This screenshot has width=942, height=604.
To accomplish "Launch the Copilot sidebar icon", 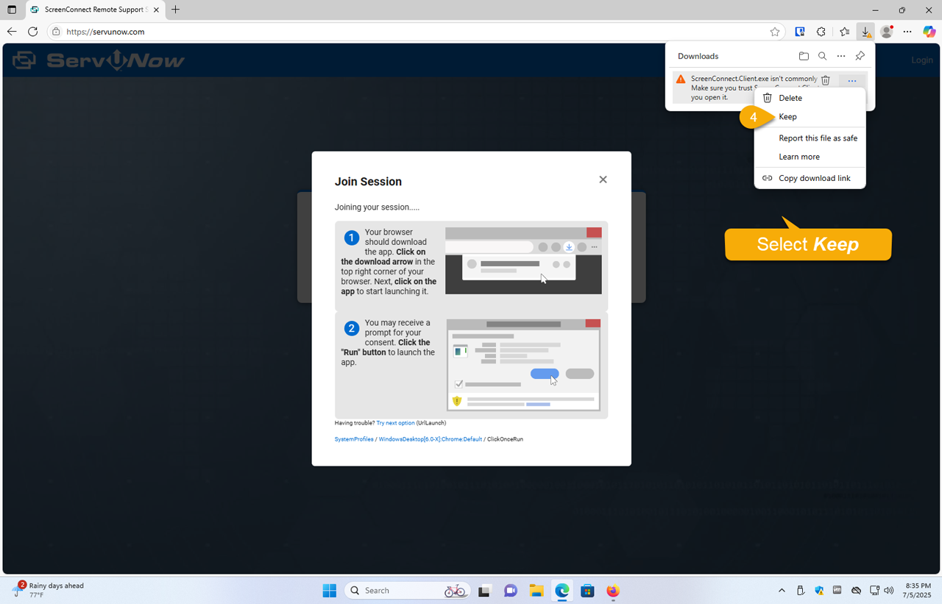I will tap(929, 32).
